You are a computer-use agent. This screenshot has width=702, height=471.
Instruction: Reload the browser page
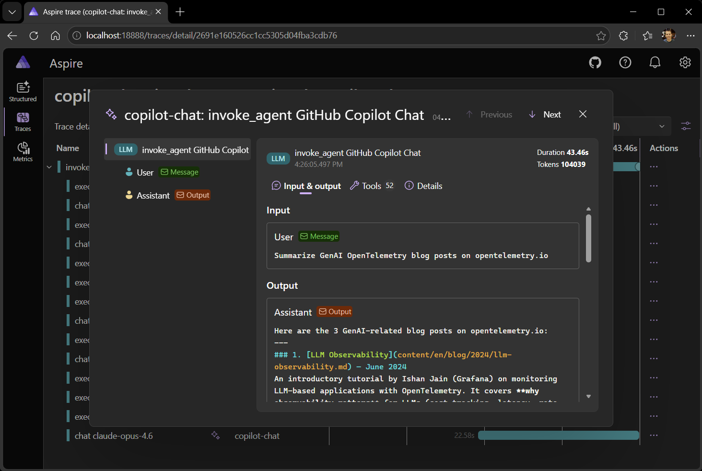pyautogui.click(x=34, y=35)
